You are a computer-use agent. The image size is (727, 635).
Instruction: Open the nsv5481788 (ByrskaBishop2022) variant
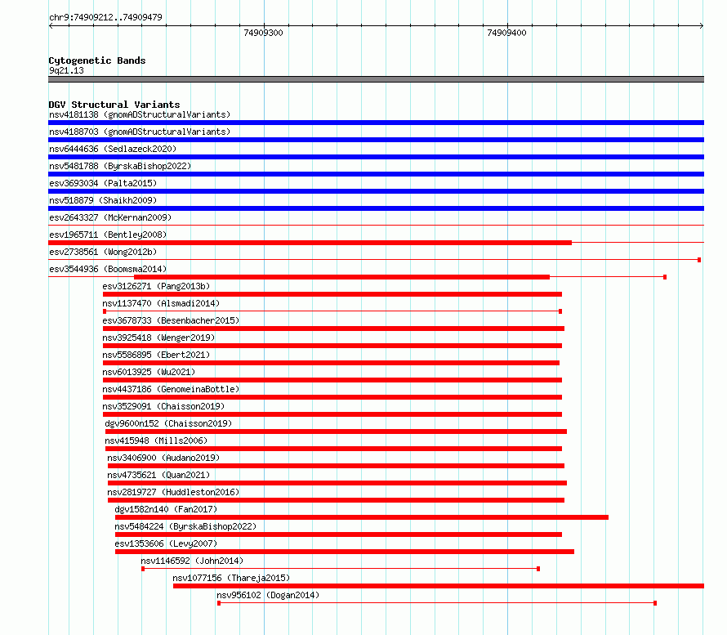click(x=120, y=166)
